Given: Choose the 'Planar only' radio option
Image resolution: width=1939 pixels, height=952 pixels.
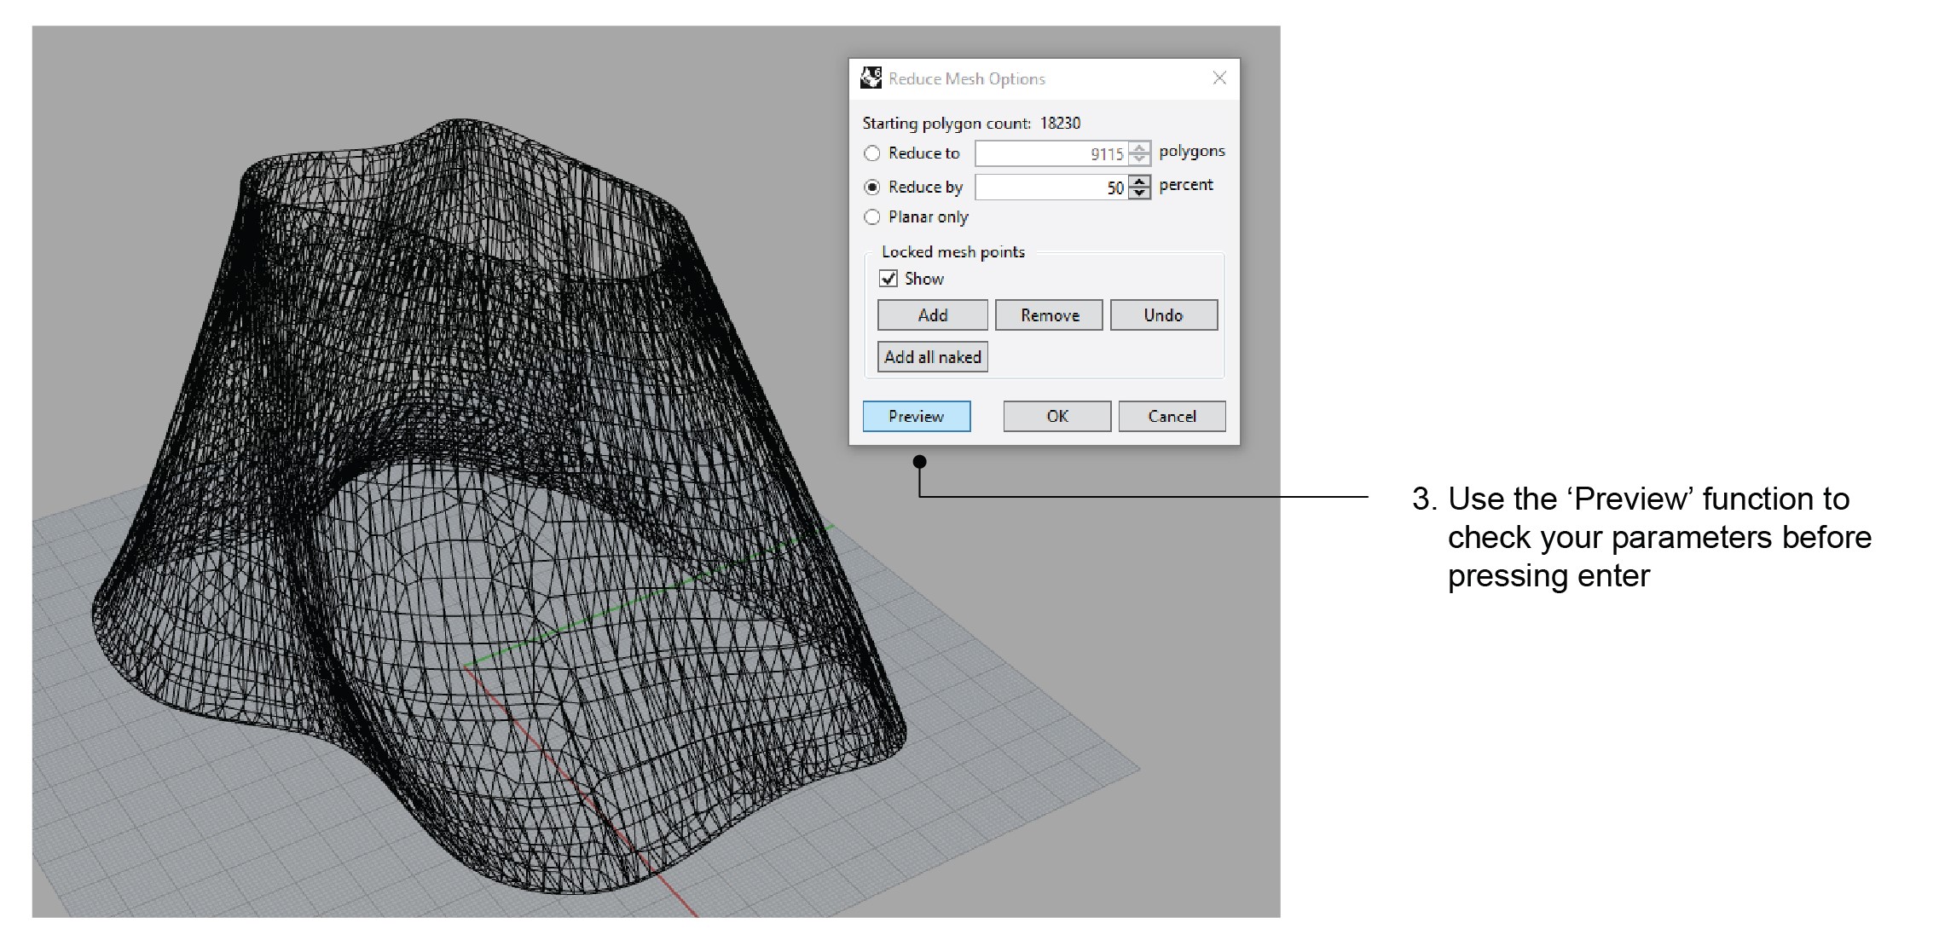Looking at the screenshot, I should click(871, 217).
